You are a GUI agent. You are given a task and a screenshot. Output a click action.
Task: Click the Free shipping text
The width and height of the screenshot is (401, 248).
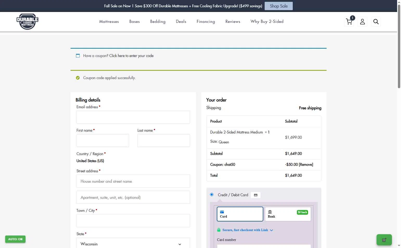[x=310, y=108]
